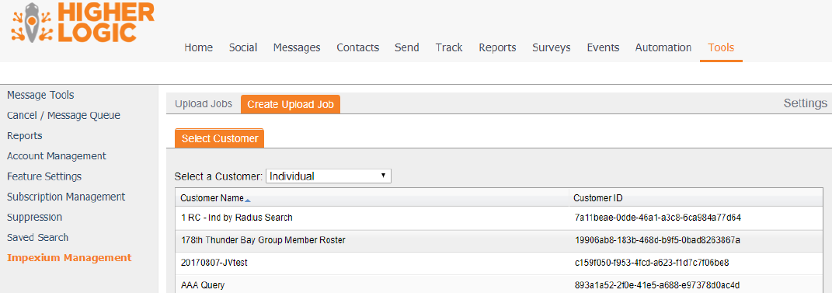The height and width of the screenshot is (293, 832).
Task: Switch to the Upload Jobs tab
Action: tap(204, 104)
